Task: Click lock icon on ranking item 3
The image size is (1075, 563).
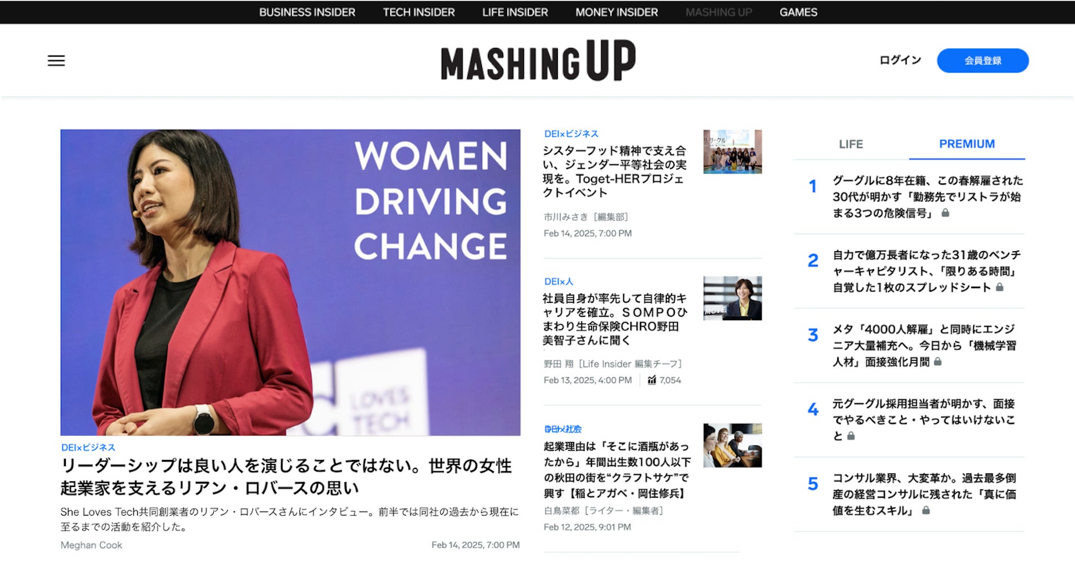Action: pyautogui.click(x=938, y=361)
